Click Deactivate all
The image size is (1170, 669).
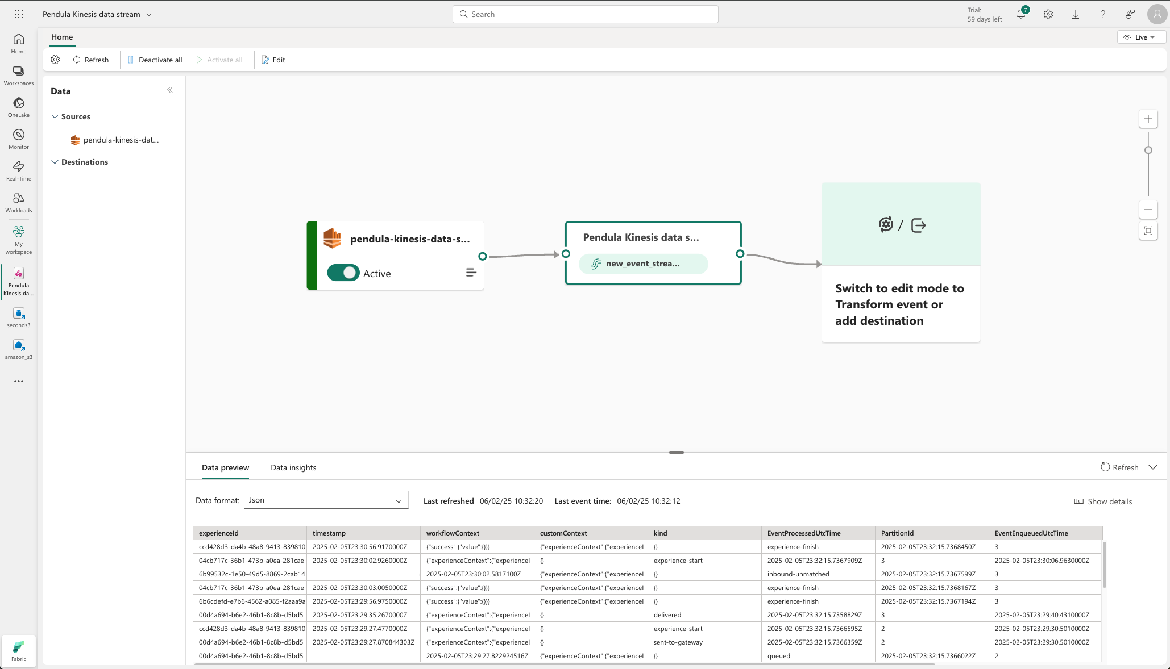click(155, 60)
